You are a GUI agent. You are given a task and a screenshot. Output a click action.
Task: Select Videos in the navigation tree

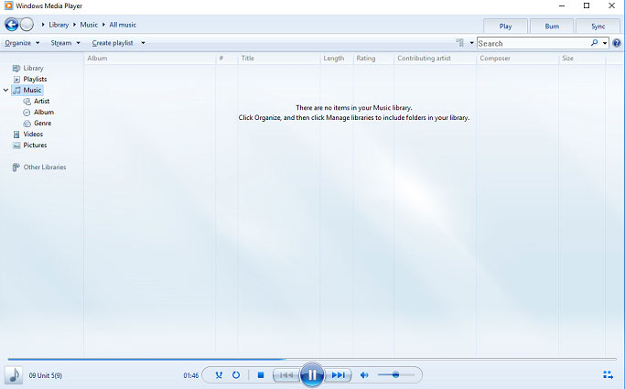coord(27,134)
